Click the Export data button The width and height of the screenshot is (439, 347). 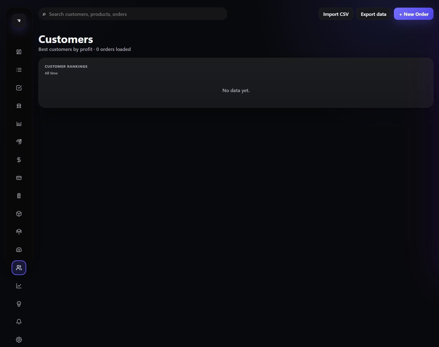[373, 14]
